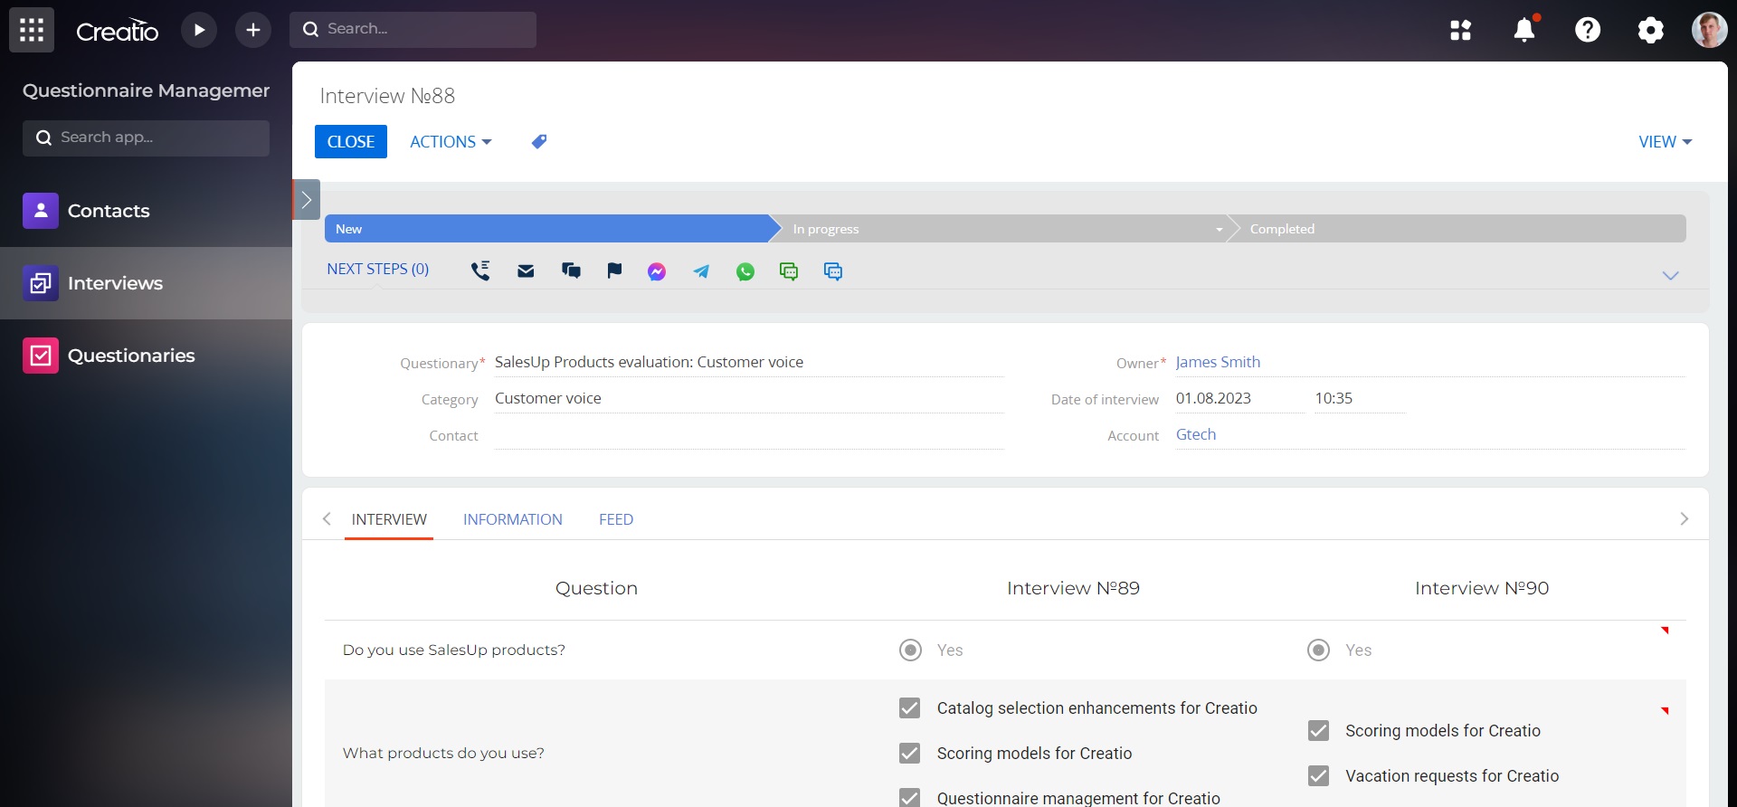The width and height of the screenshot is (1737, 807).
Task: Open the WhatsApp icon
Action: [745, 271]
